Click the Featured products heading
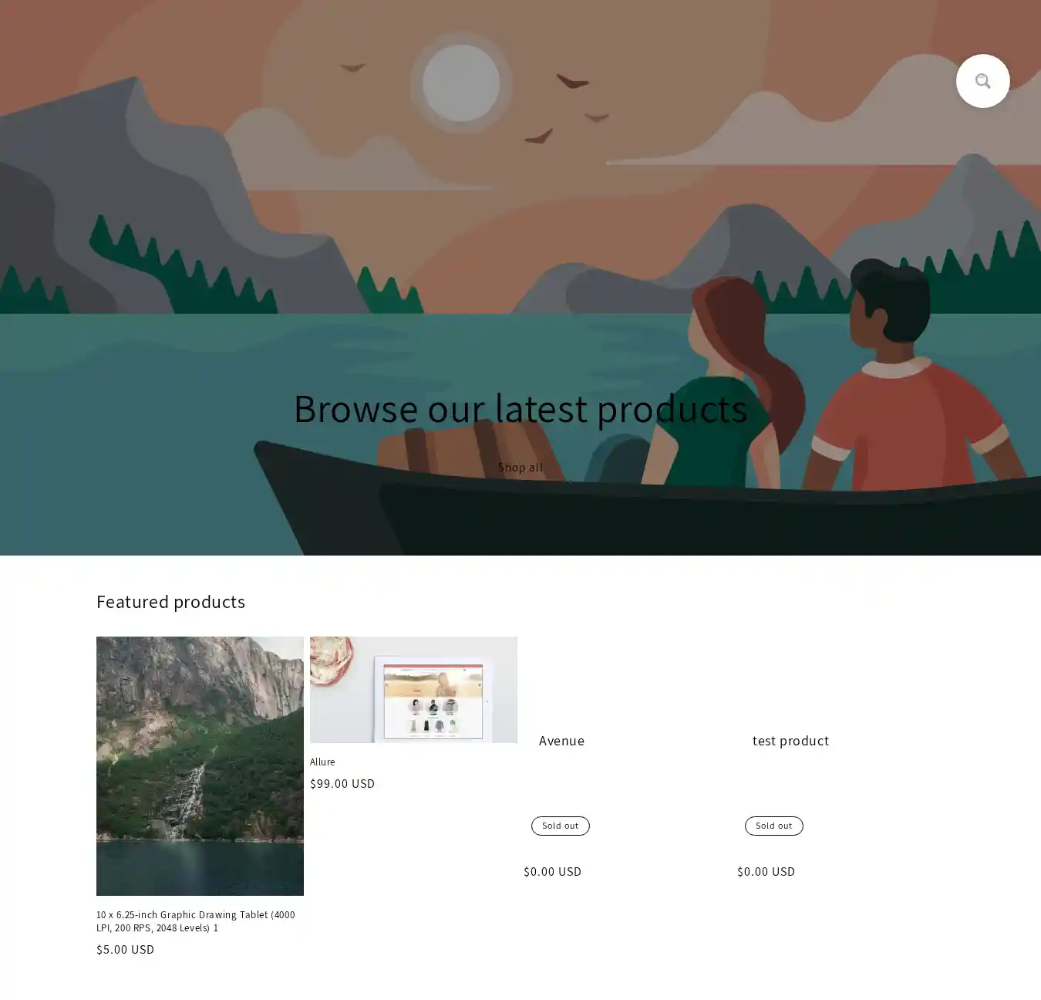The image size is (1041, 1000). 170,602
